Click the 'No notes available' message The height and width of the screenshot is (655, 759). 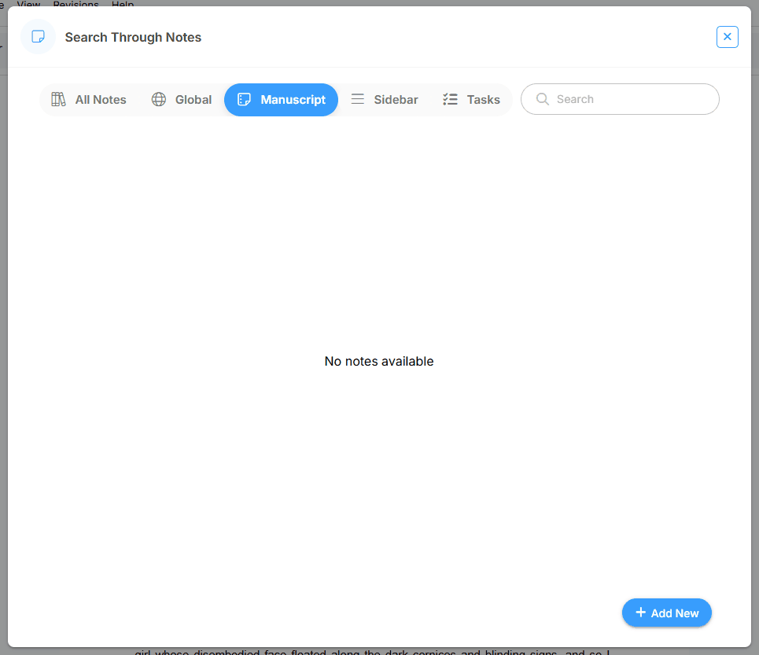379,362
